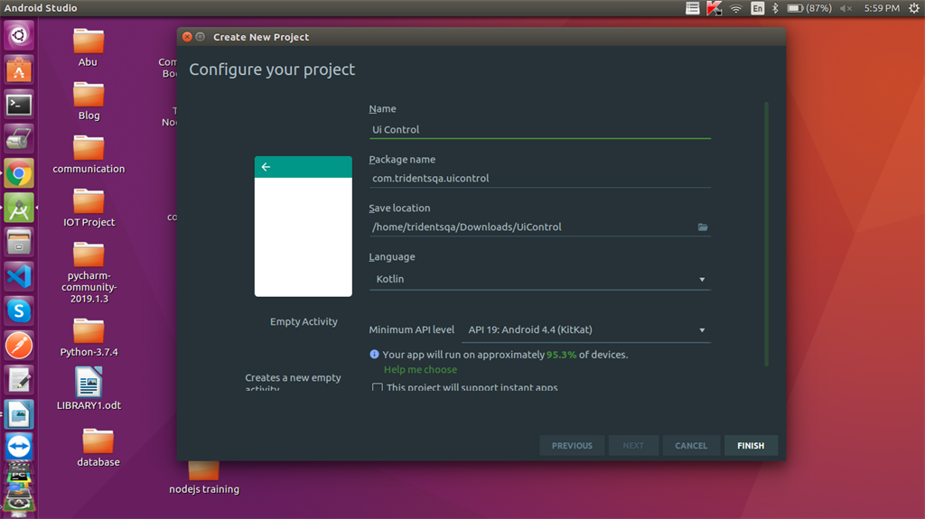Open the IOT Project folder
The width and height of the screenshot is (925, 519).
coord(89,208)
